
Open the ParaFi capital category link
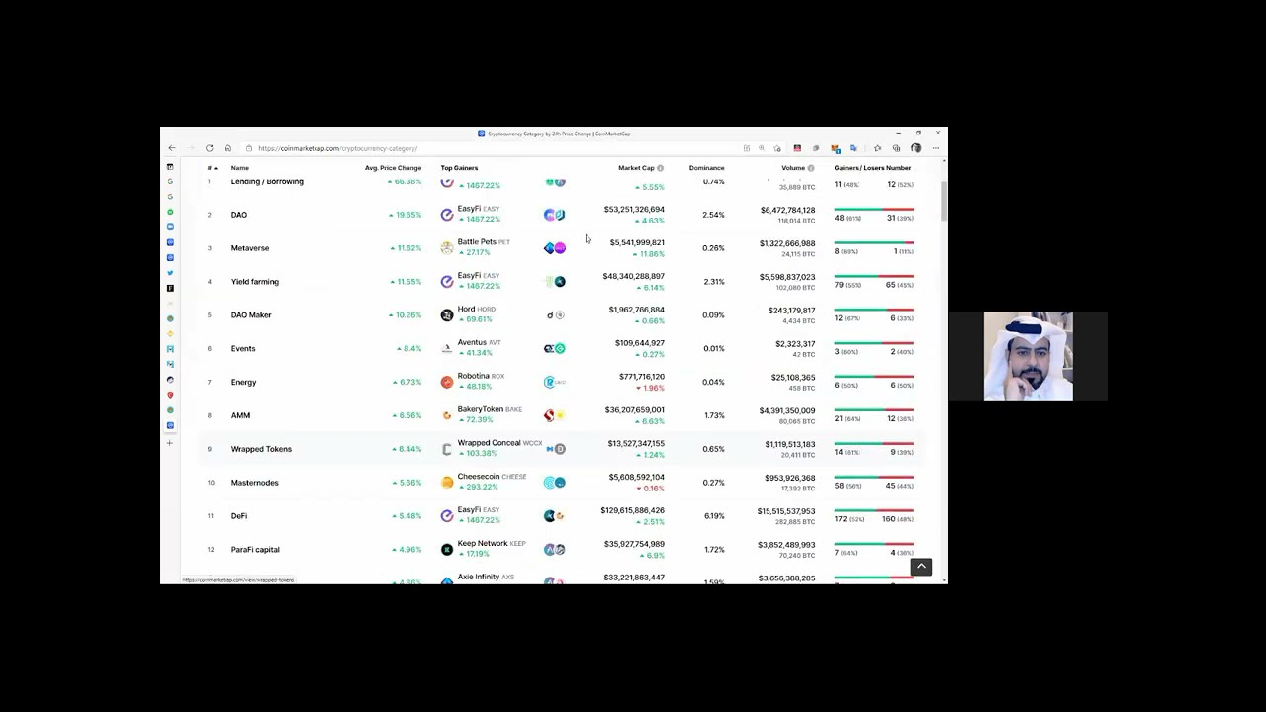click(255, 550)
